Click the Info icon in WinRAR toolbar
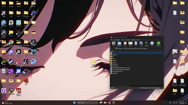Image resolution: width=188 pixels, height=105 pixels. pyautogui.click(x=152, y=44)
